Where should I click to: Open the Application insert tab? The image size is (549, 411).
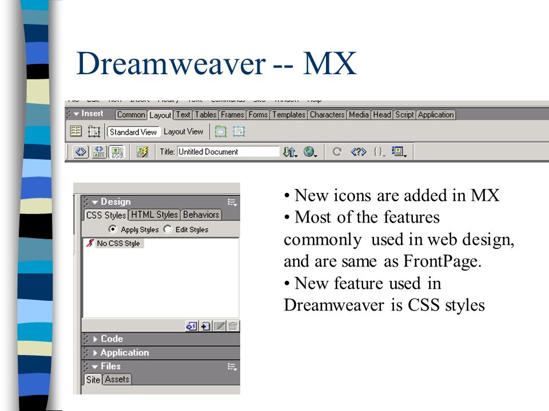click(436, 115)
